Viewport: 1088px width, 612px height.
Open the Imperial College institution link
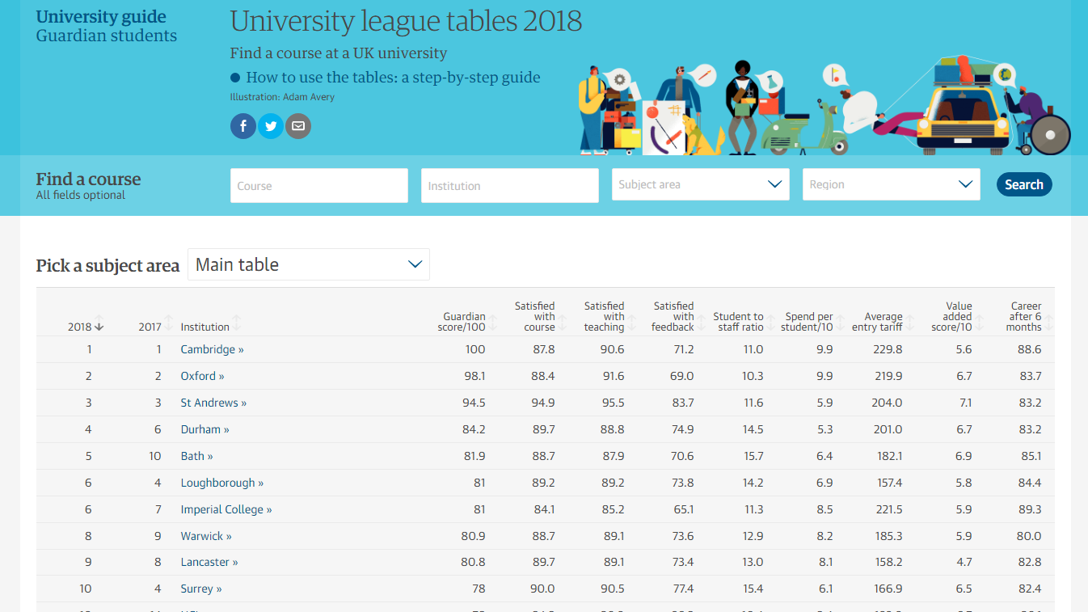(x=226, y=509)
